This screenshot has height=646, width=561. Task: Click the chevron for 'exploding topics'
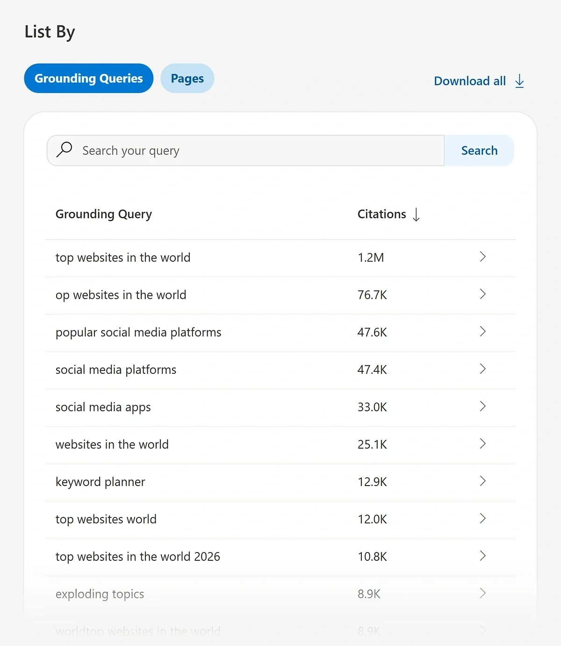point(483,593)
